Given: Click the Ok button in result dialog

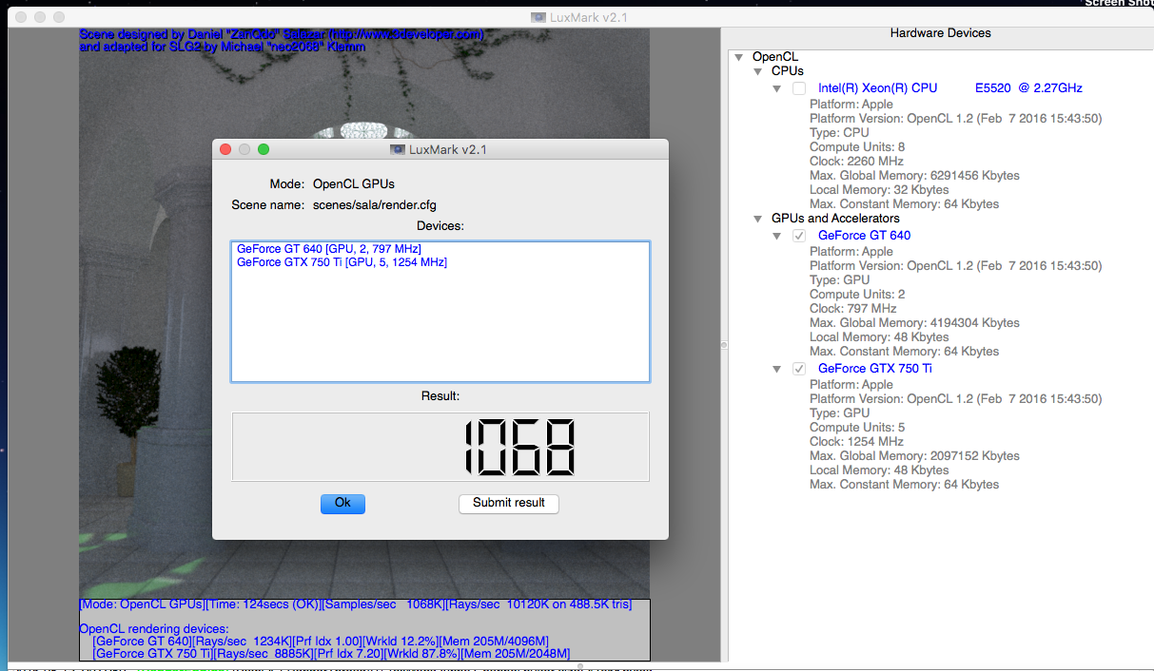Looking at the screenshot, I should point(342,504).
